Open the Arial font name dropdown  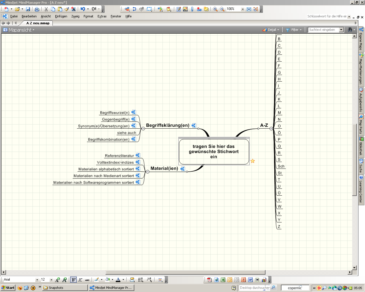[x=37, y=280]
